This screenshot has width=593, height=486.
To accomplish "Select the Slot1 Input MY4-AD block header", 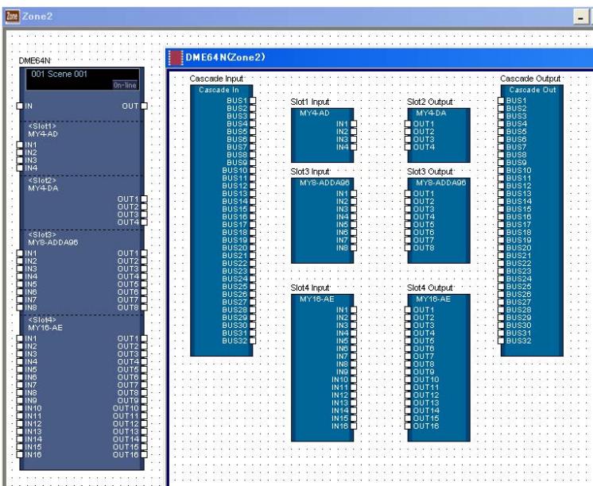I will coord(315,113).
